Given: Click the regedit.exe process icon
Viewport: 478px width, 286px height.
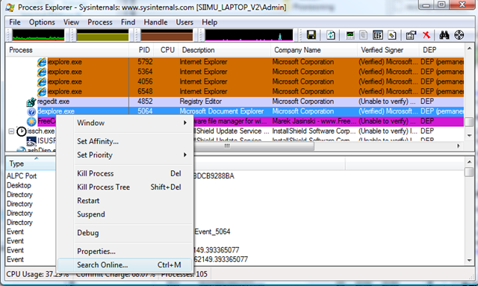Looking at the screenshot, I should [31, 102].
